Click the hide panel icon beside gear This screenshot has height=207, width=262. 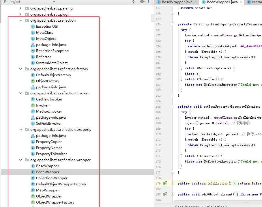(150, 2)
